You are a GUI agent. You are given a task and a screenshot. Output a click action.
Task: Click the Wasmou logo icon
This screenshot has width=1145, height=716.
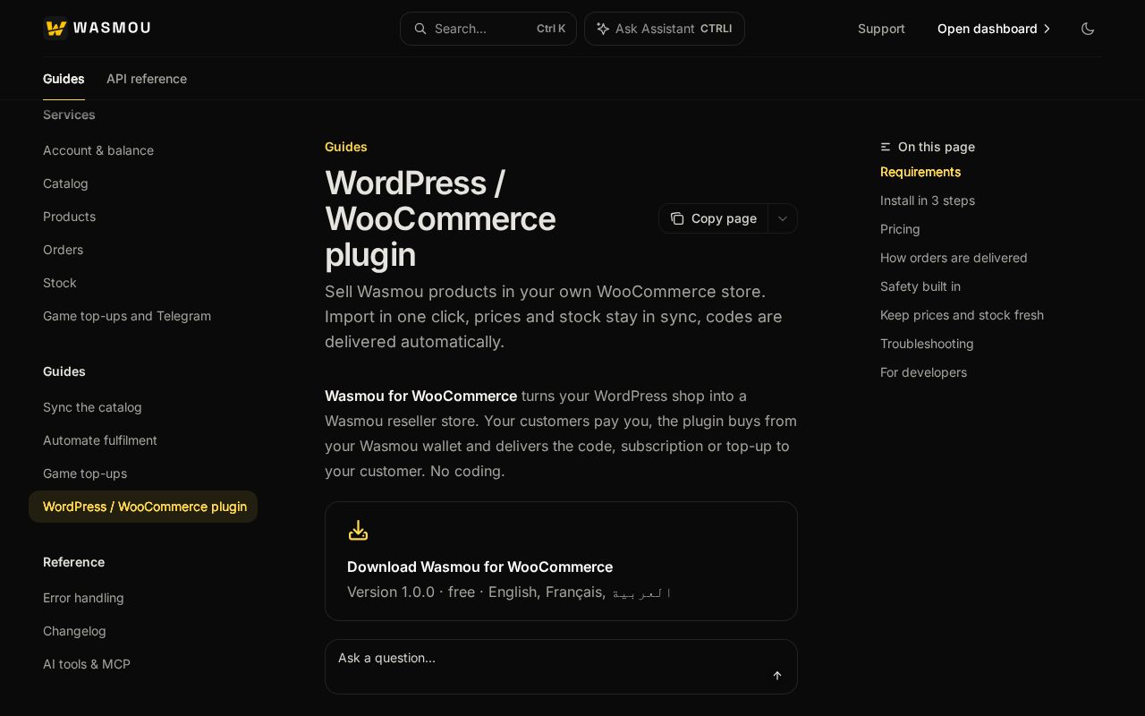[x=55, y=28]
